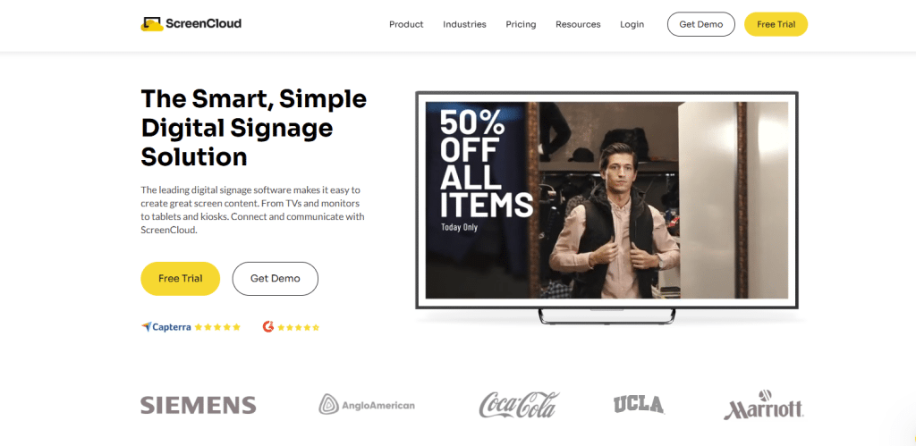
Task: Click the Coca-Cola logo
Action: [x=519, y=405]
